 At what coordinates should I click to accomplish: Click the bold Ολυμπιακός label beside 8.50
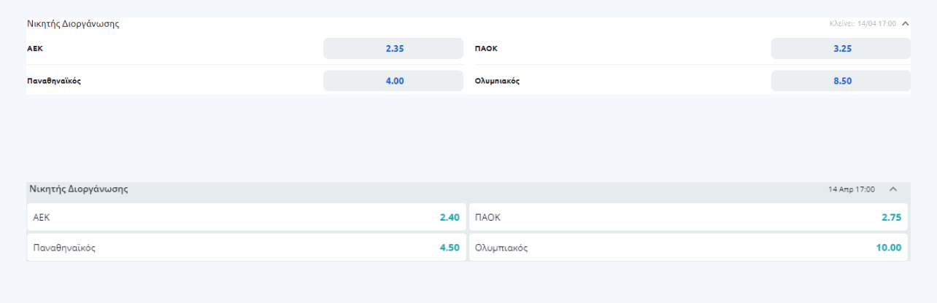tap(497, 81)
